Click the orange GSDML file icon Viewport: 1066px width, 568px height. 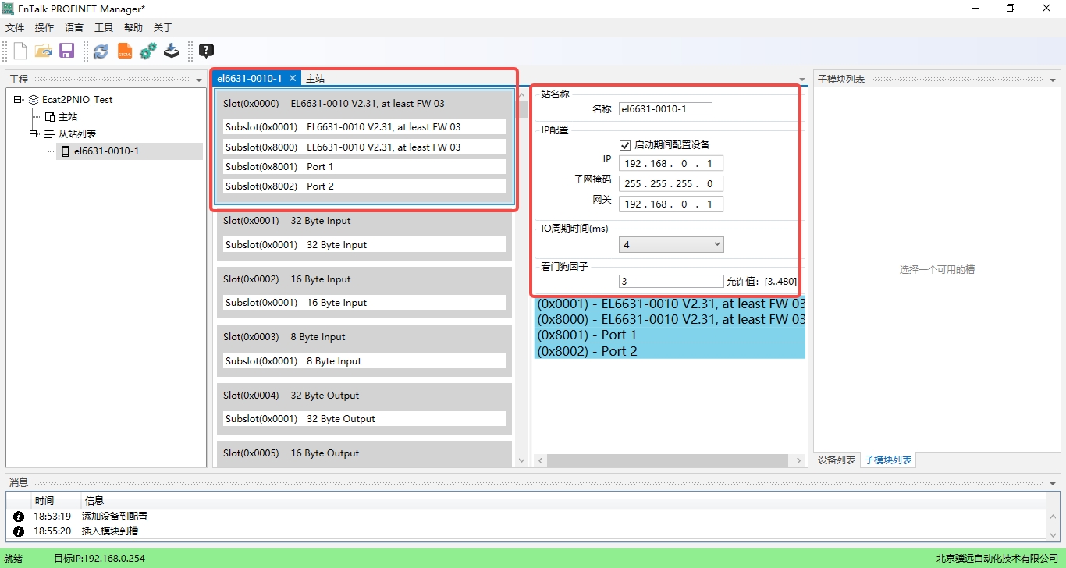pyautogui.click(x=125, y=51)
